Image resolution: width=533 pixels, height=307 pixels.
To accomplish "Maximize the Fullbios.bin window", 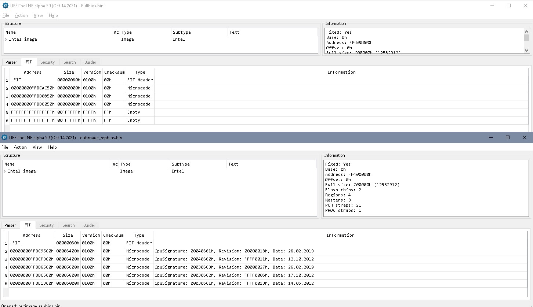I will tap(509, 5).
